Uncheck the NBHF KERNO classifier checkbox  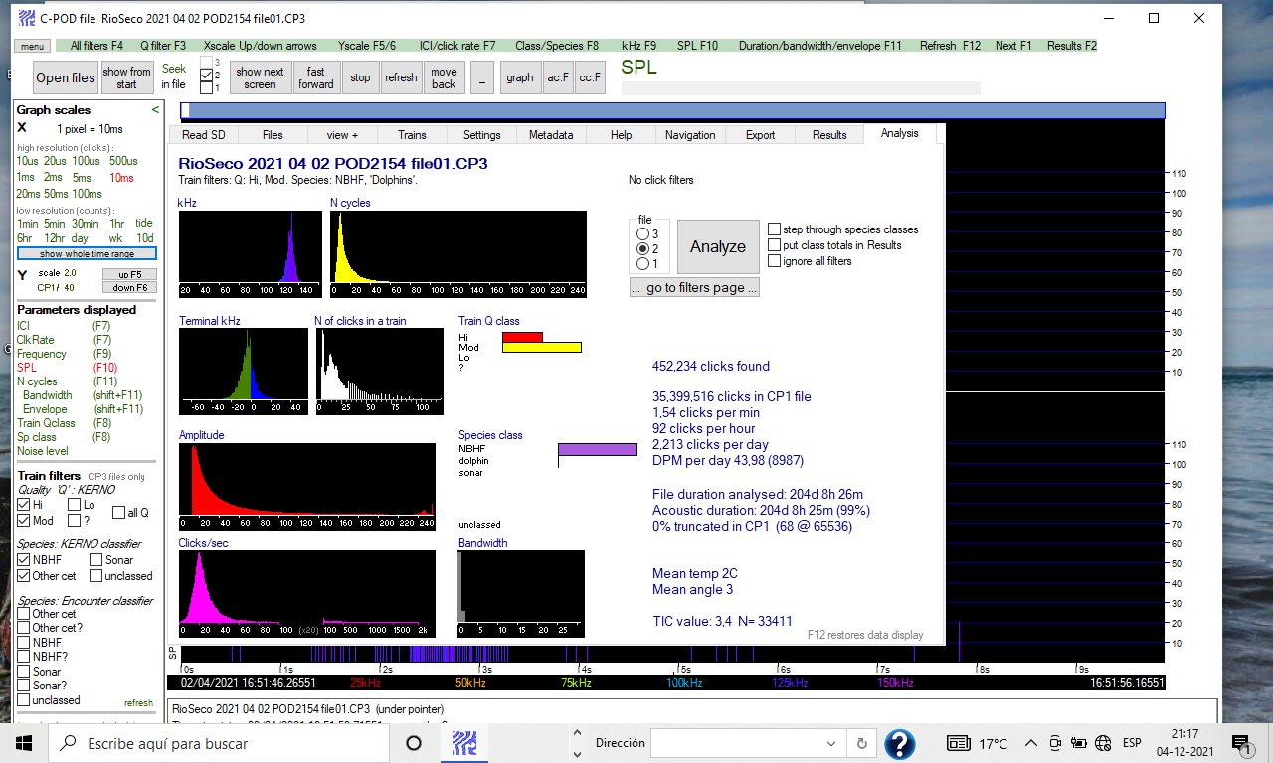[24, 560]
